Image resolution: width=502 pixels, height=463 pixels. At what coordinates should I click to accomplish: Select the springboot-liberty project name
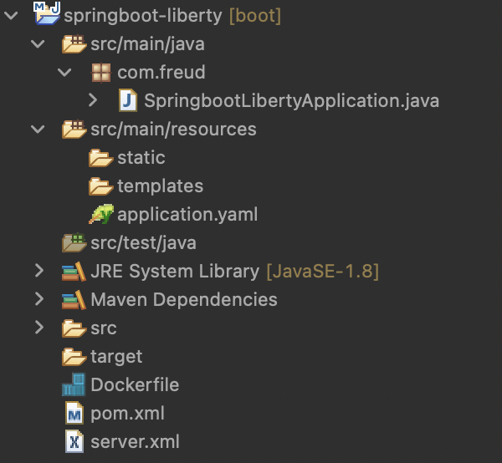point(143,16)
